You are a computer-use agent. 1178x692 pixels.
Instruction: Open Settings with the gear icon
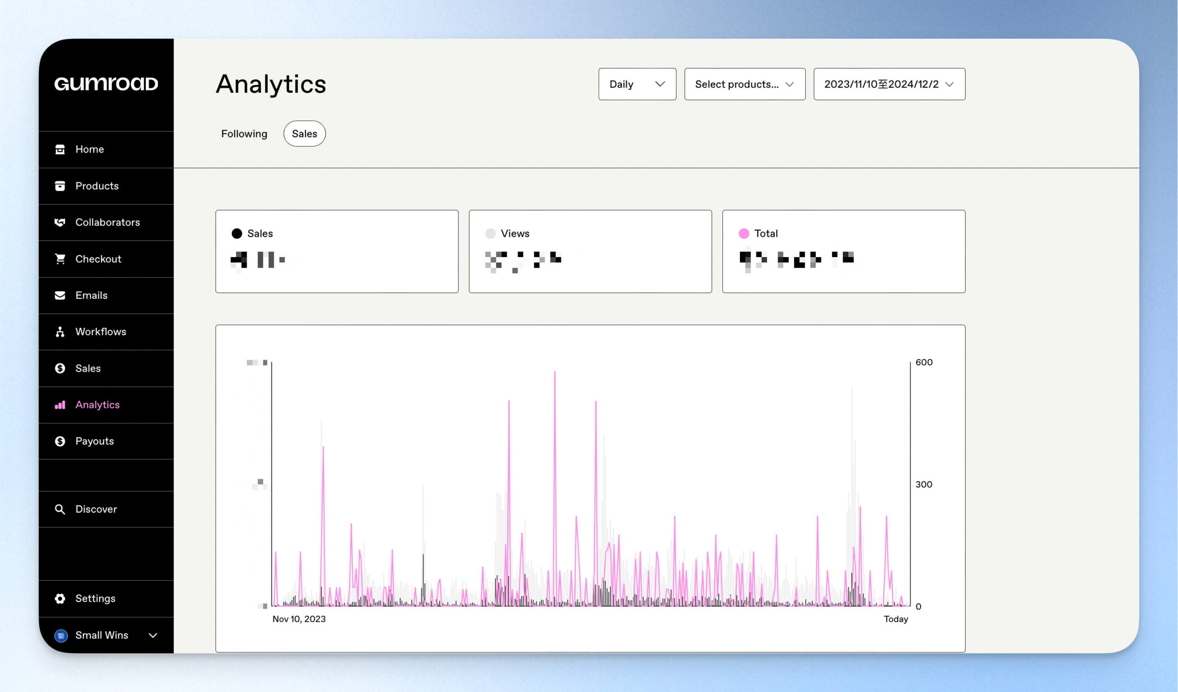(60, 599)
